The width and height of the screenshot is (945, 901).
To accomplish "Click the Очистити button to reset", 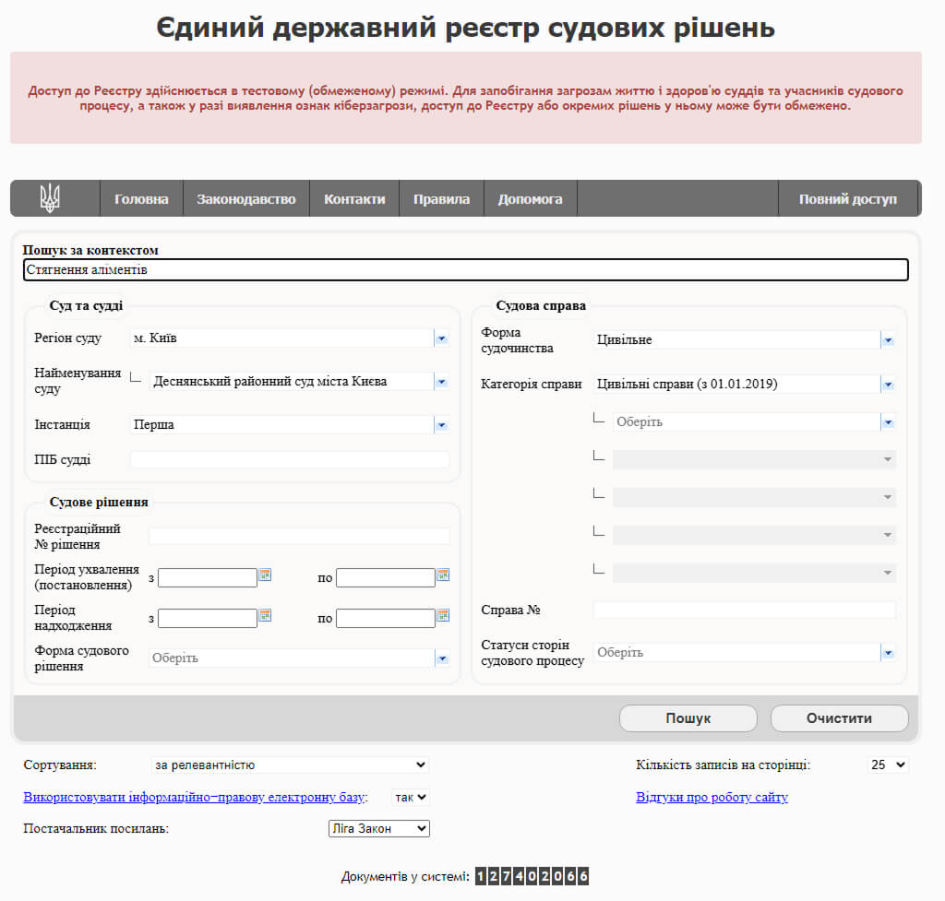I will (839, 718).
